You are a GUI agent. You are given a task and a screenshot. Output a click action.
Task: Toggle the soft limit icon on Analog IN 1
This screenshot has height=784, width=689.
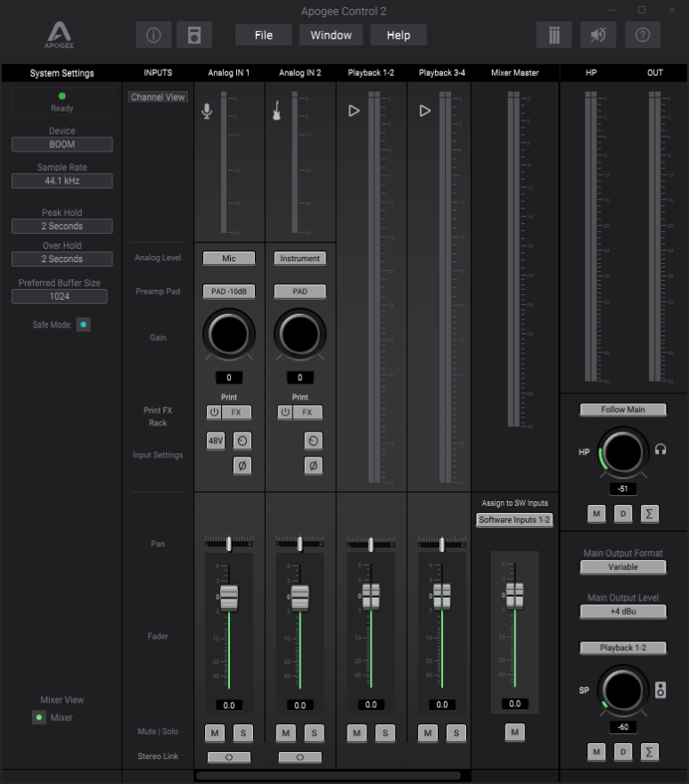(x=242, y=441)
